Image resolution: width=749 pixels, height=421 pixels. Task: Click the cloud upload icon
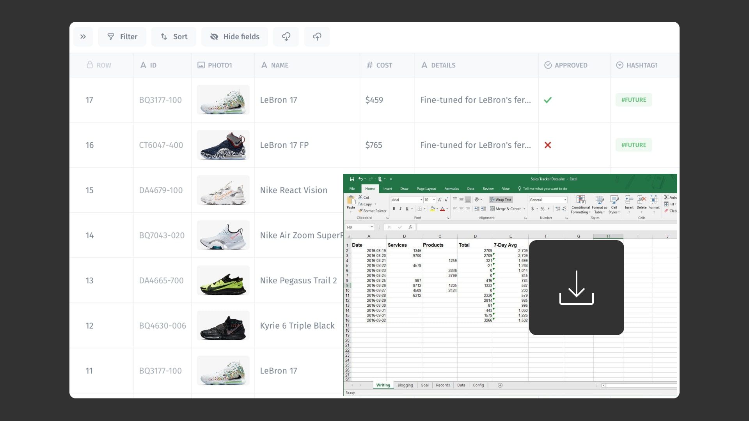(318, 37)
